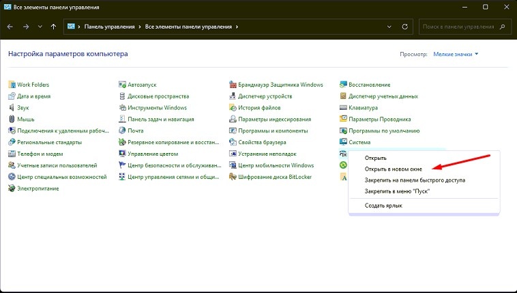Click Все элементы панели управления breadcrumb
Viewport: 517px width, 293px height.
click(188, 27)
